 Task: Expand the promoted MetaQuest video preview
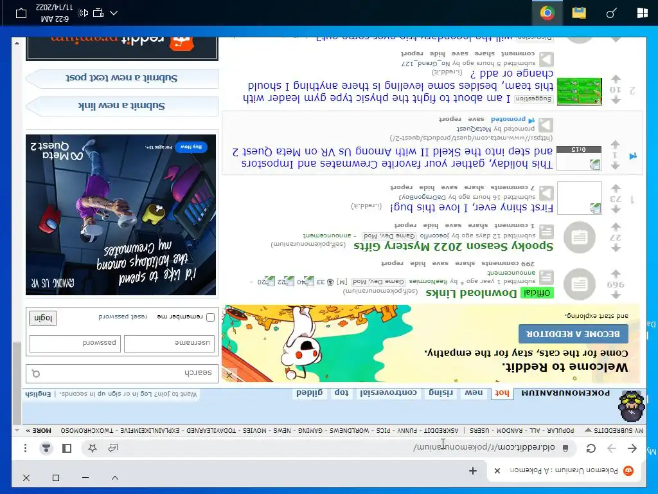click(546, 124)
